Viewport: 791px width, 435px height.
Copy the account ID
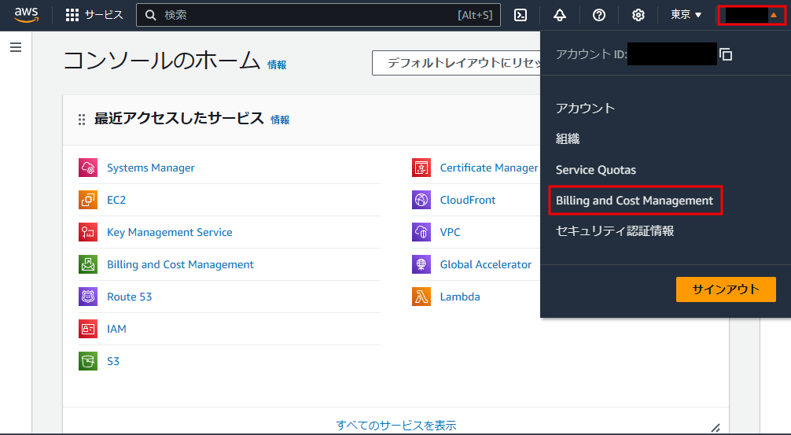point(726,54)
